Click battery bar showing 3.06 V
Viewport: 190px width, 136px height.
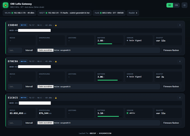[110, 80]
